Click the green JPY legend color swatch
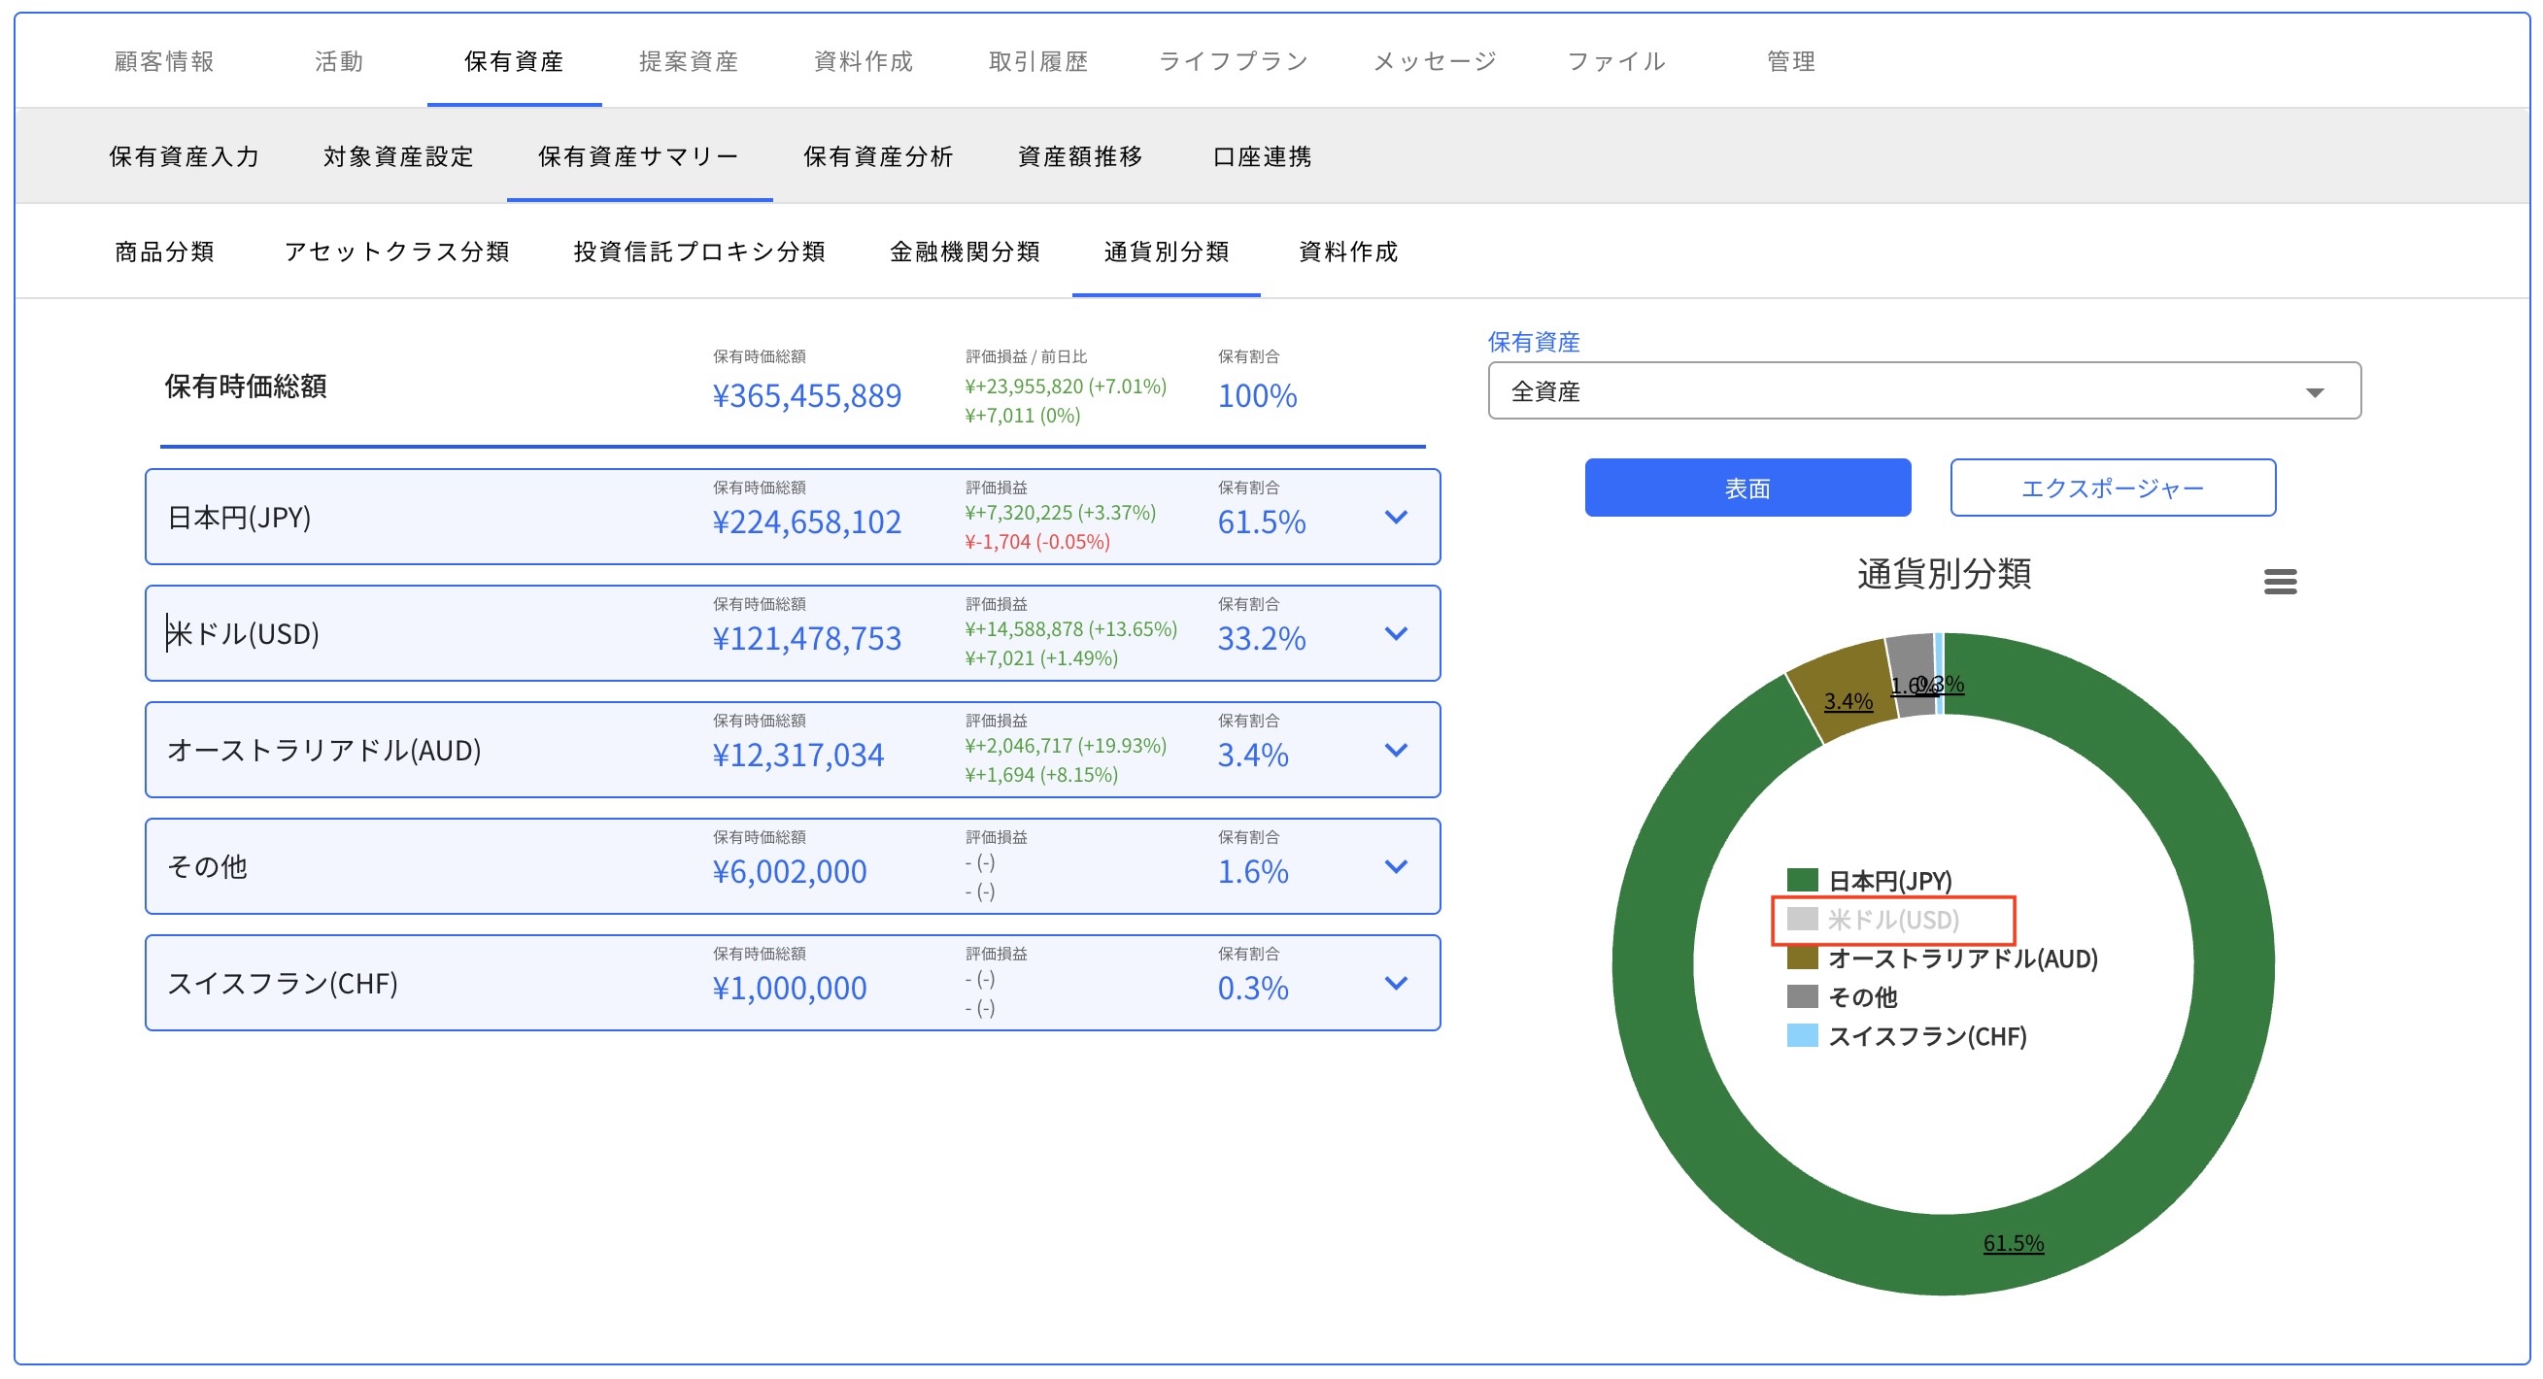Screen dimensions: 2543x1379 1803,880
